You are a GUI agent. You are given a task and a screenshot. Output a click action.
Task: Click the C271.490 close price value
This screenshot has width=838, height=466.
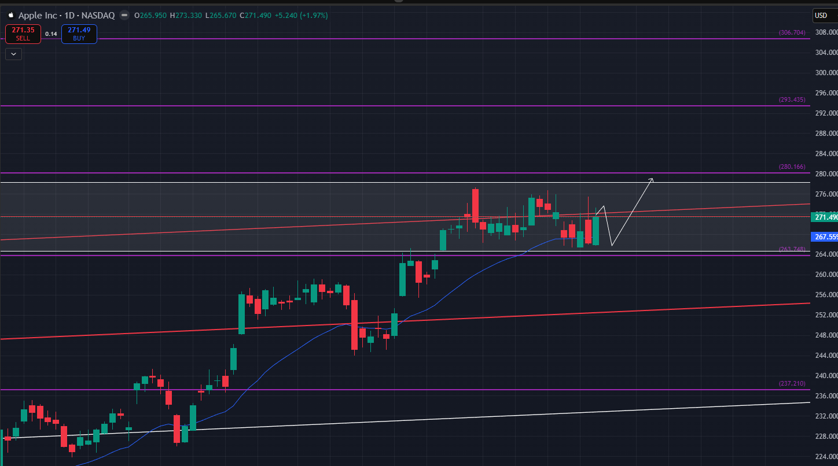point(255,16)
